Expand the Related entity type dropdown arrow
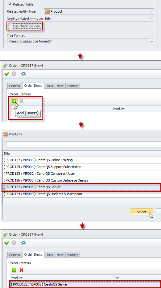Viewport: 161px width, 288px height. pos(151,11)
